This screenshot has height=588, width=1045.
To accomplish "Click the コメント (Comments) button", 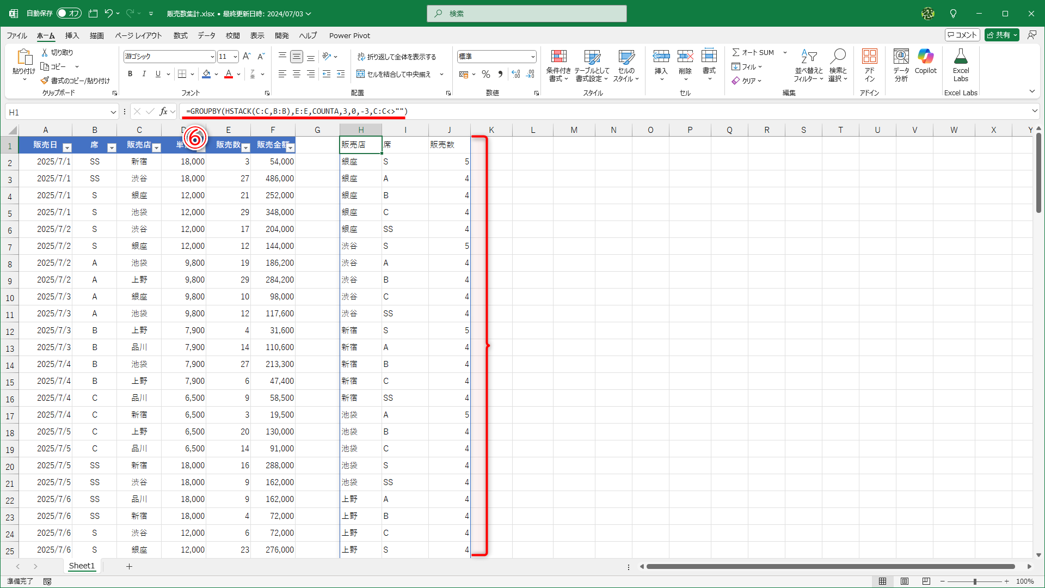I will coord(962,34).
